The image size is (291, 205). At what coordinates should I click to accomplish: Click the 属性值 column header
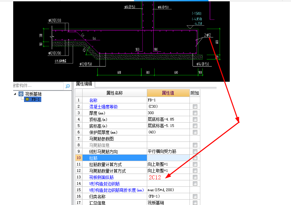[168, 93]
